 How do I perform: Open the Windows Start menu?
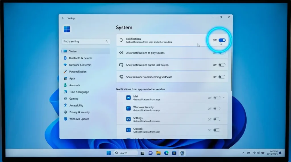(x=109, y=153)
